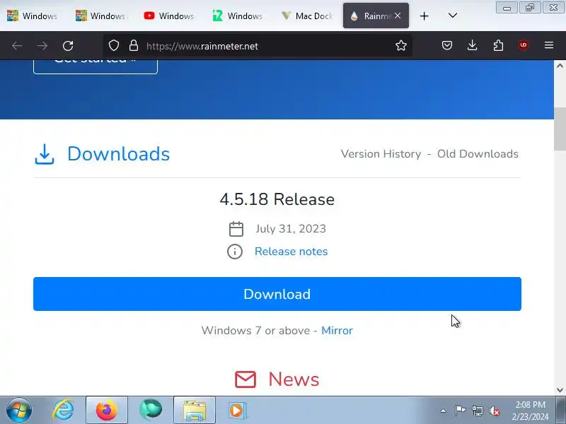
Task: Open Action Center flag icon
Action: point(460,411)
